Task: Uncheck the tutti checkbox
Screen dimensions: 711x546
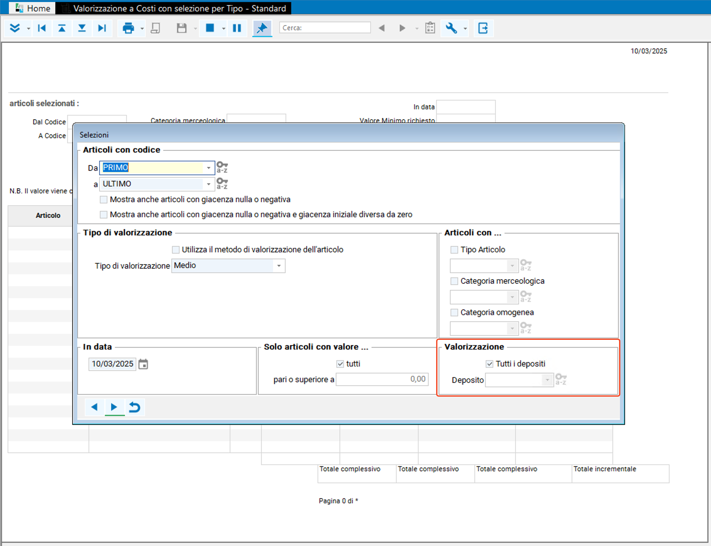Action: click(x=340, y=364)
